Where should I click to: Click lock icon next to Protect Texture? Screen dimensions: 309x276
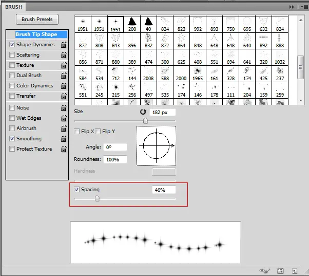point(64,149)
